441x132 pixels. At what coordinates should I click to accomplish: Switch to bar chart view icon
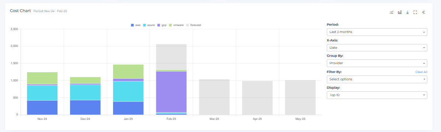click(x=399, y=12)
